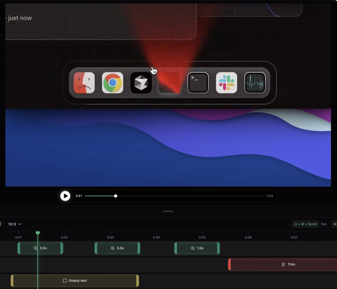Viewport: 337px width, 289px height.
Task: Select the red Trim clip
Action: tap(283, 265)
